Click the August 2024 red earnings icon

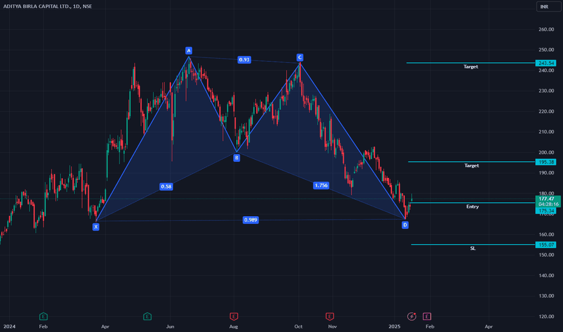[234, 316]
